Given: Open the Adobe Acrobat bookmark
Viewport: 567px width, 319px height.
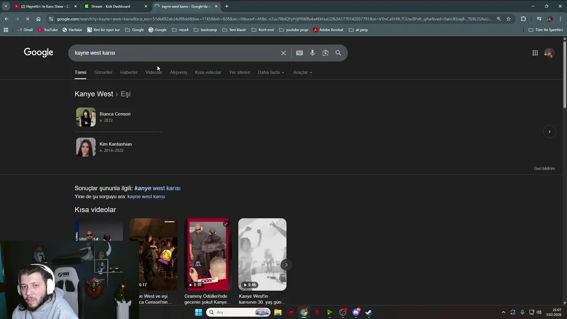Looking at the screenshot, I should (328, 30).
